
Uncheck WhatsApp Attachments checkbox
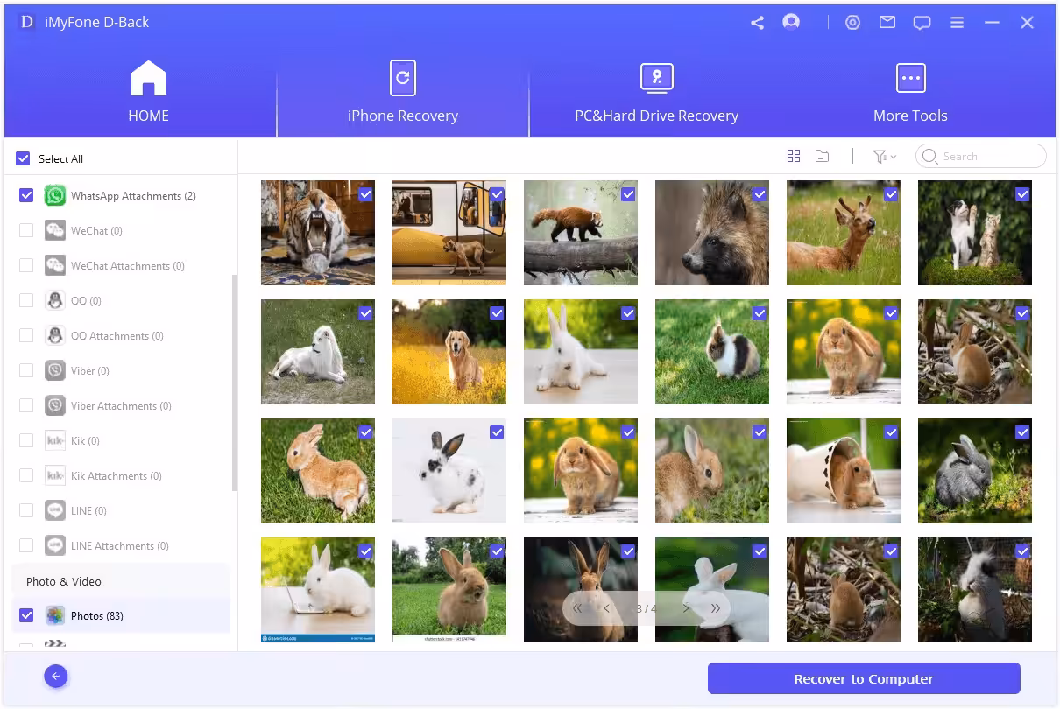(x=26, y=195)
